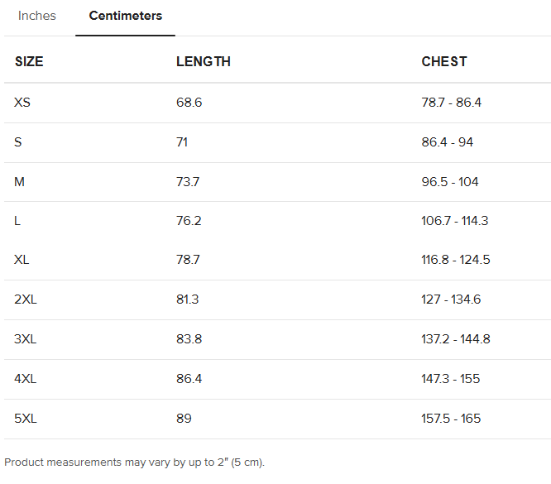Click the 2XL size row label
Screen dimensions: 551x484
click(26, 300)
